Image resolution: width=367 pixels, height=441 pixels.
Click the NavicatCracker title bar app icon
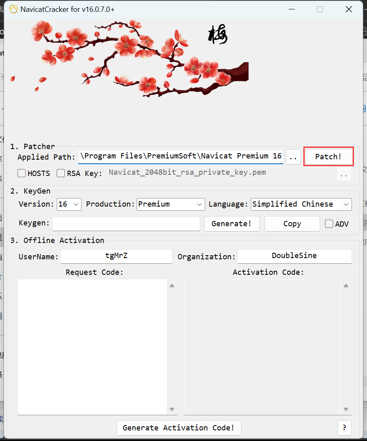13,9
